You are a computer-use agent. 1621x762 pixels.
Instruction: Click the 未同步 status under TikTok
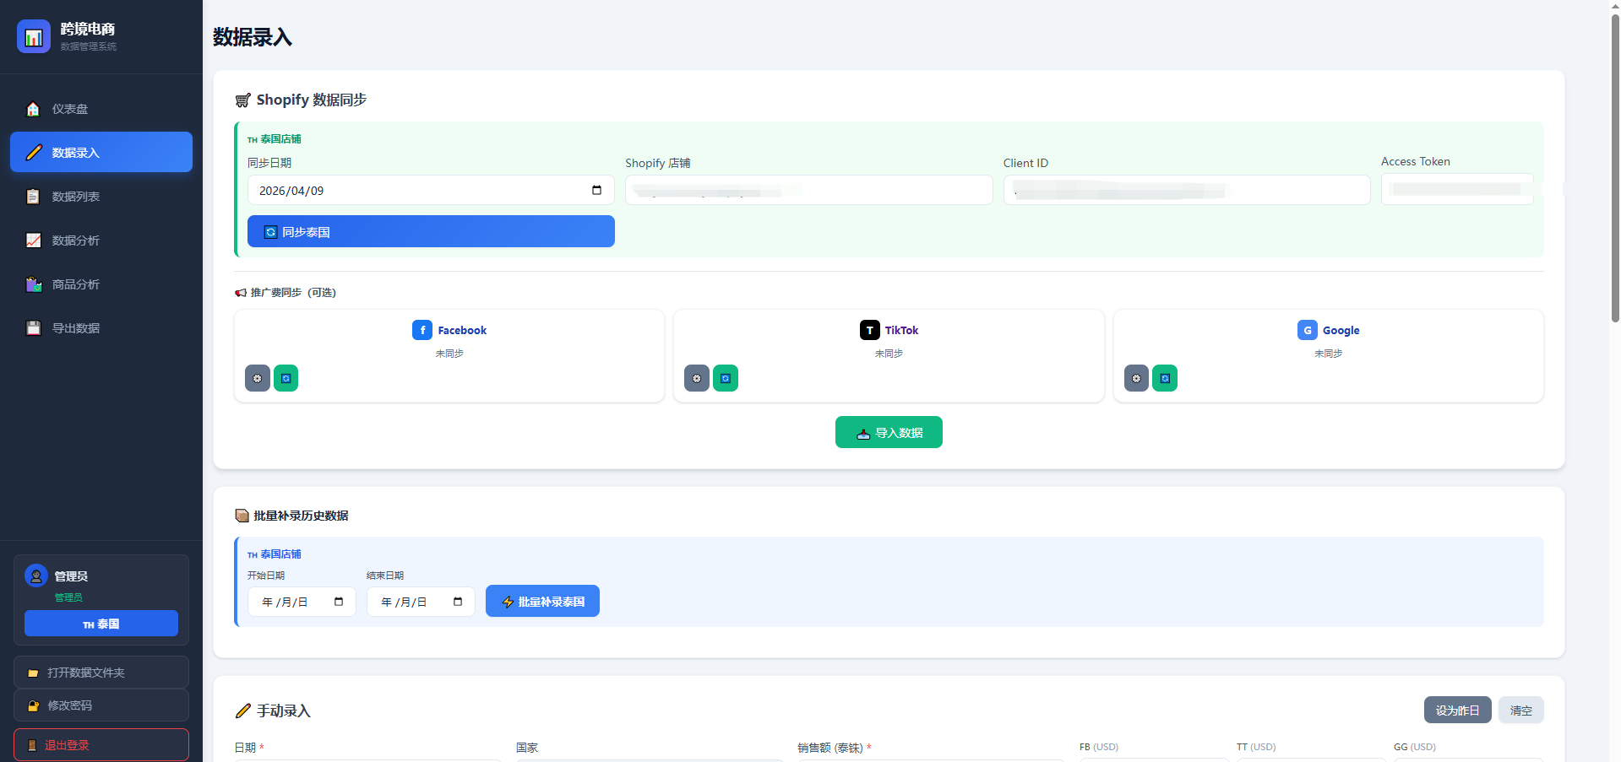tap(889, 354)
